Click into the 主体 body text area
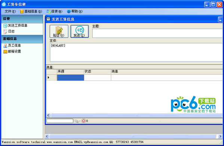 pos(136,52)
